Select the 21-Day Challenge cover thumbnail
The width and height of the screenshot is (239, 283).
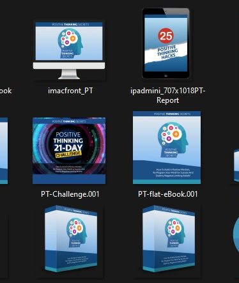[69, 150]
